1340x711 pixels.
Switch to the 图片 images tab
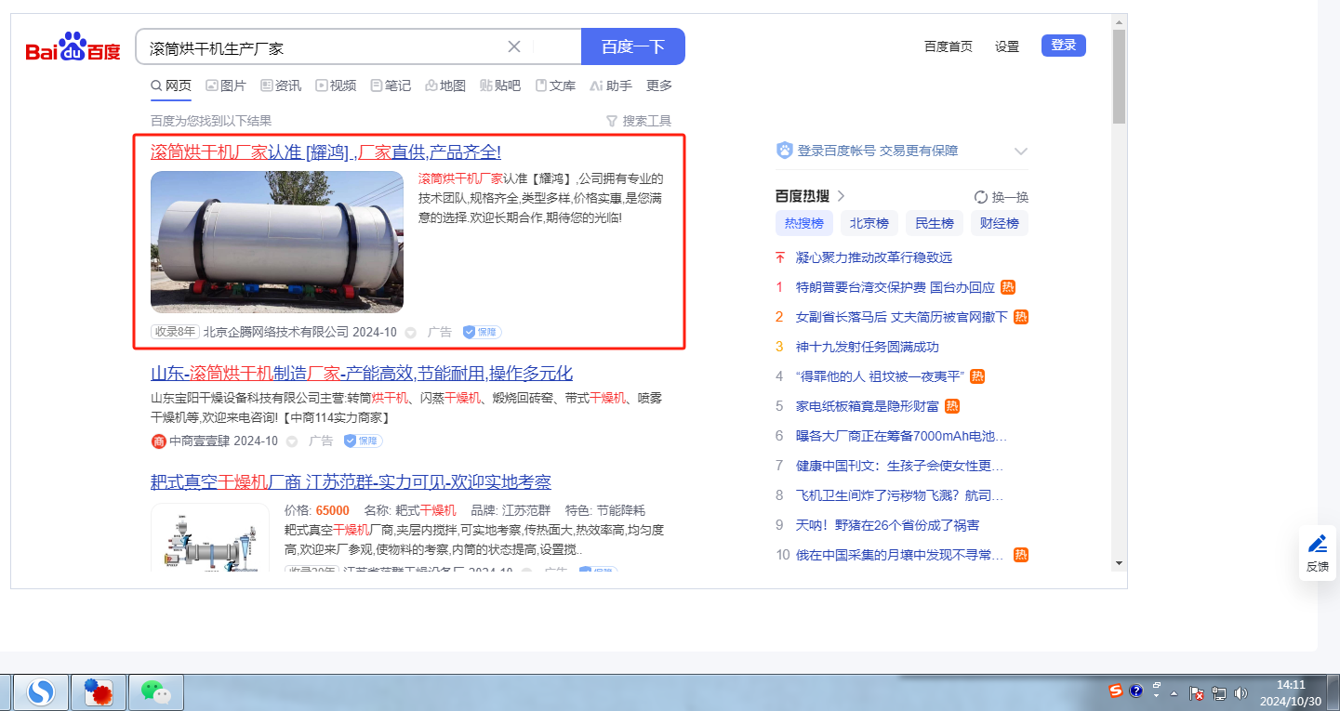pos(226,86)
